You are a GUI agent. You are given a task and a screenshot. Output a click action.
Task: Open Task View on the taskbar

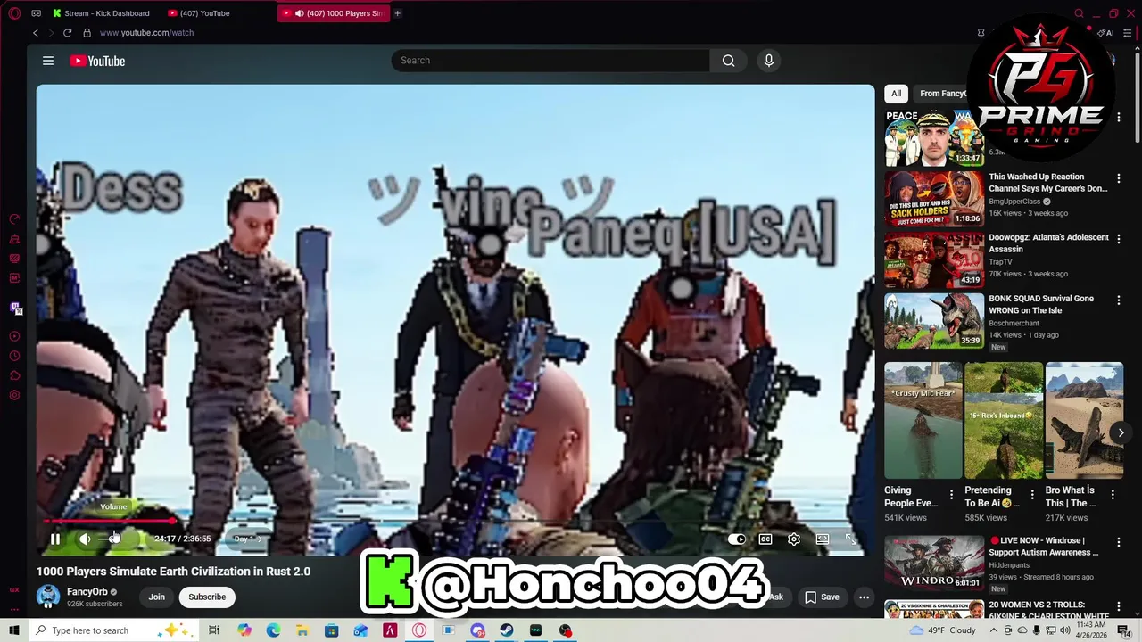pos(214,630)
